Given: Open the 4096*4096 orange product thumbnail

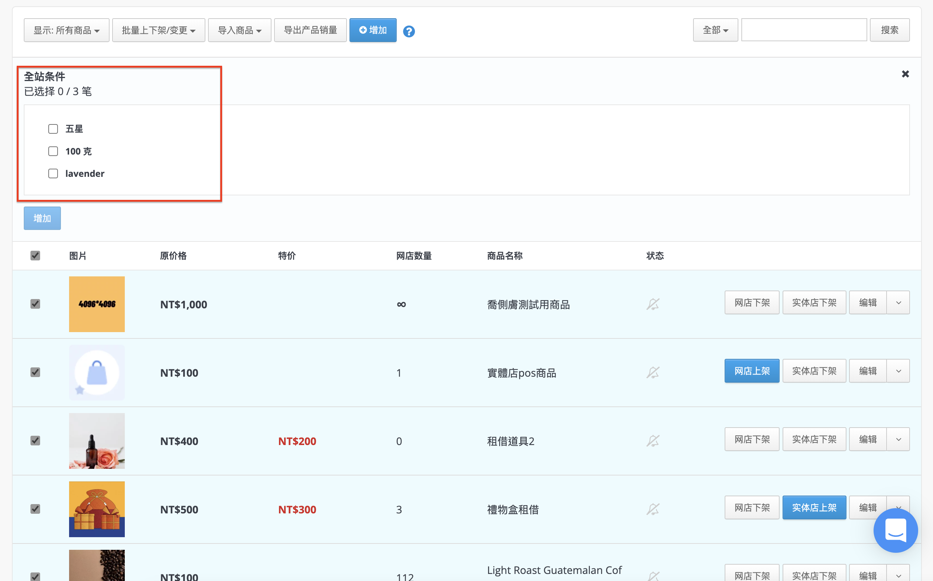Looking at the screenshot, I should point(97,304).
